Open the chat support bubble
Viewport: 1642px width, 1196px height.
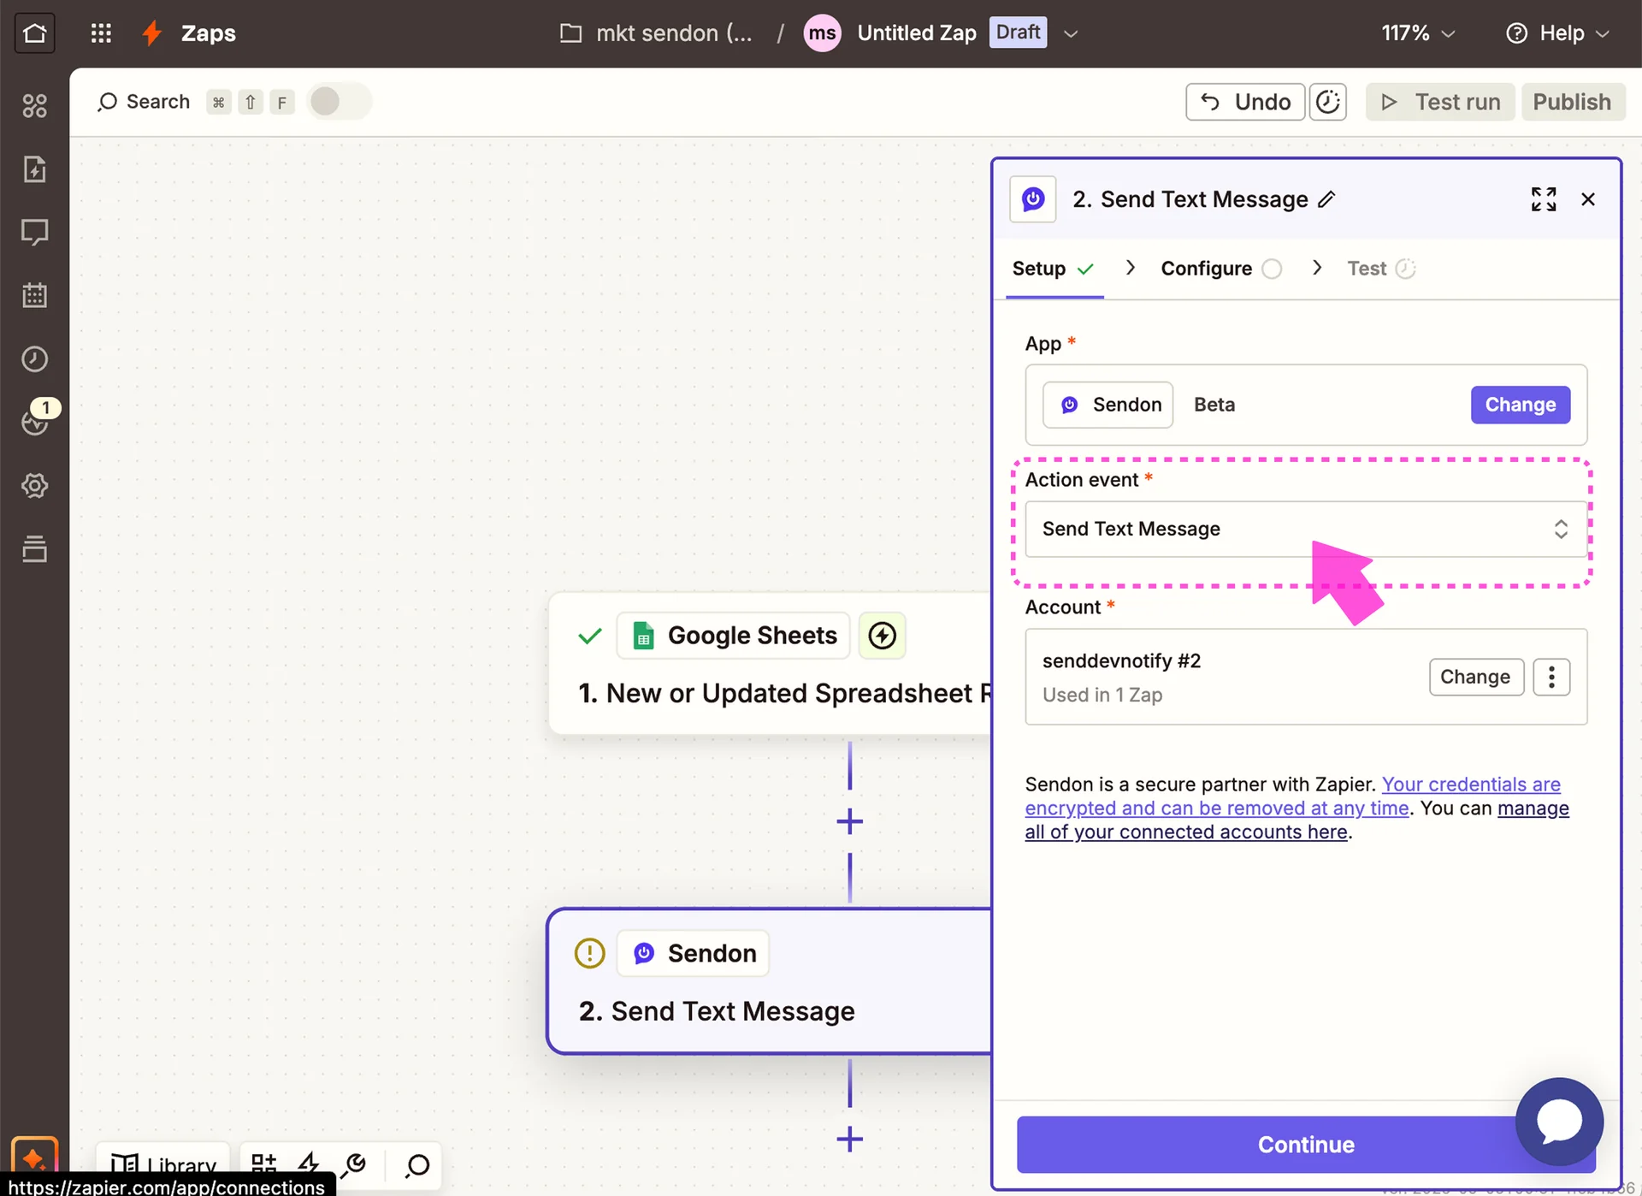click(x=1558, y=1121)
